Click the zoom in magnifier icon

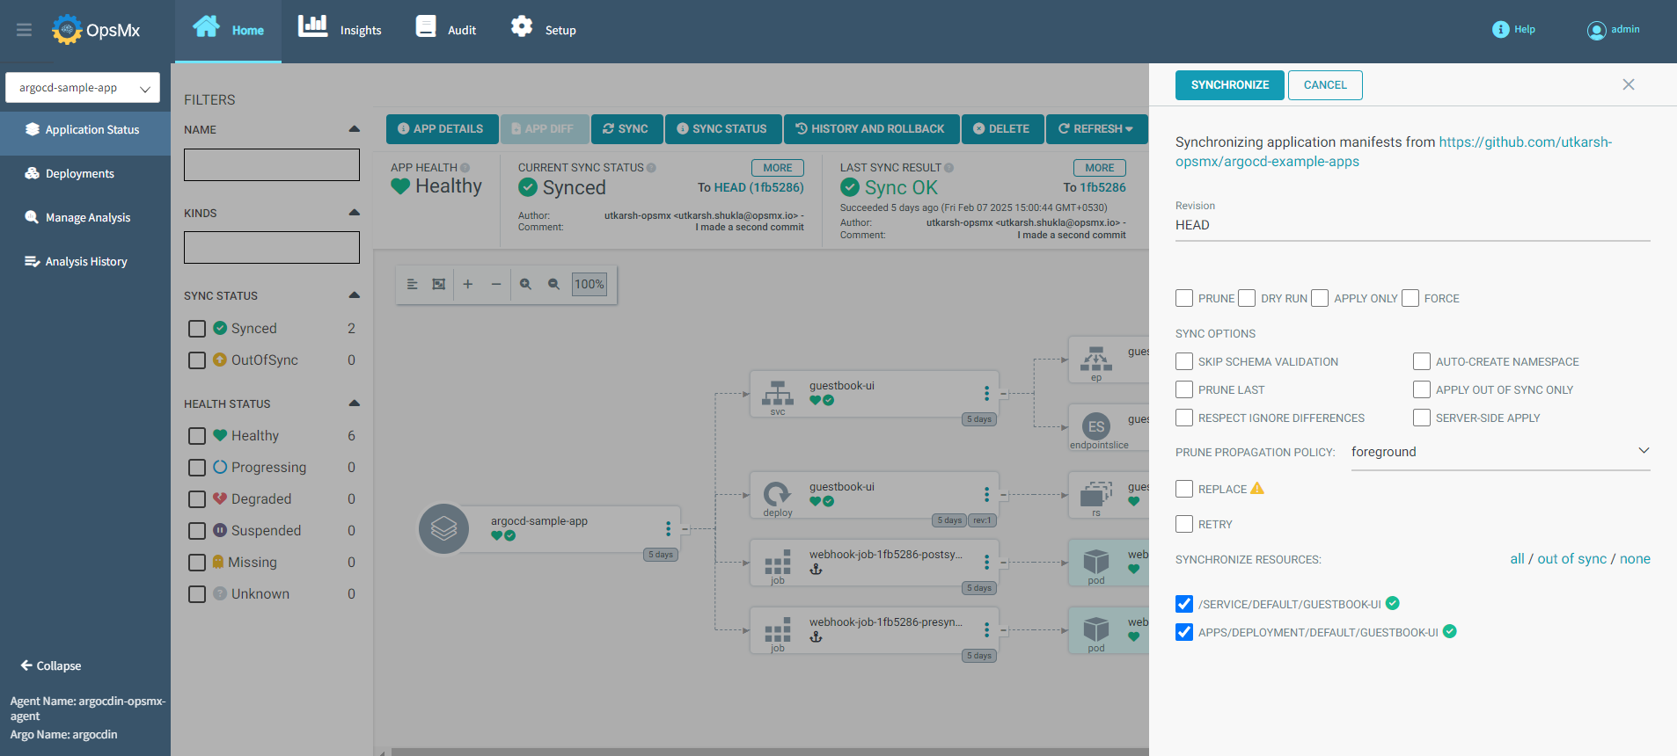click(x=525, y=284)
